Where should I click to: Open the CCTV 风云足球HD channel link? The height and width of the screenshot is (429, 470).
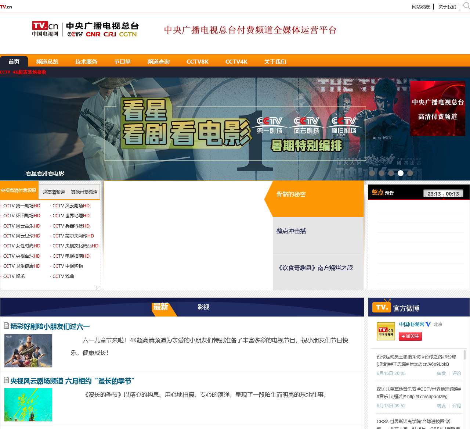[x=22, y=236]
